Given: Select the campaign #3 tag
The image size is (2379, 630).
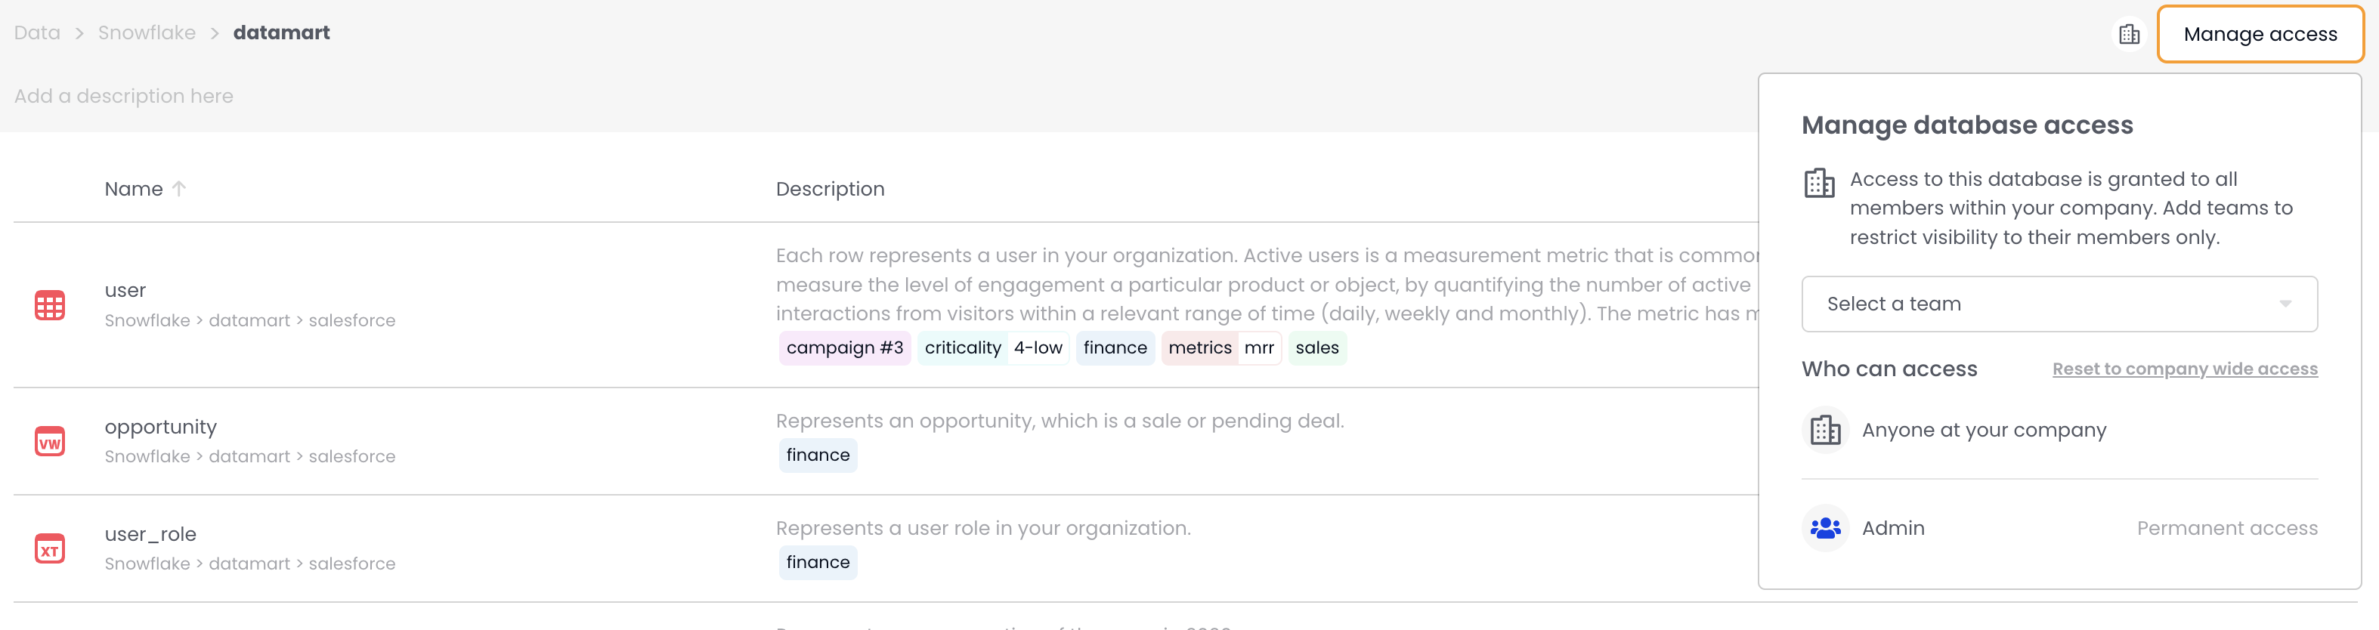Looking at the screenshot, I should click(x=844, y=347).
